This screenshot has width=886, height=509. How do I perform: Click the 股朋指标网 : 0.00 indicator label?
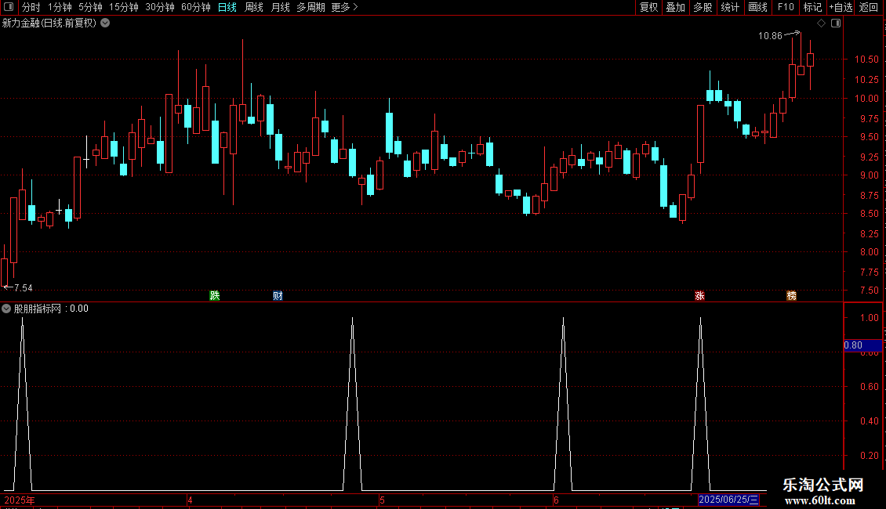click(x=51, y=309)
